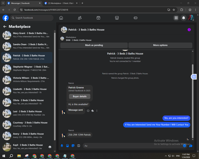Open Lizabeth conversation
Image resolution: width=199 pixels, height=159 pixels.
pyautogui.click(x=27, y=91)
